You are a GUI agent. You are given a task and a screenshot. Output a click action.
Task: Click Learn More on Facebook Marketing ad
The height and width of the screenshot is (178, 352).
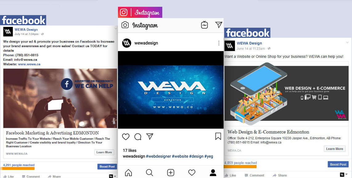[x=104, y=152]
